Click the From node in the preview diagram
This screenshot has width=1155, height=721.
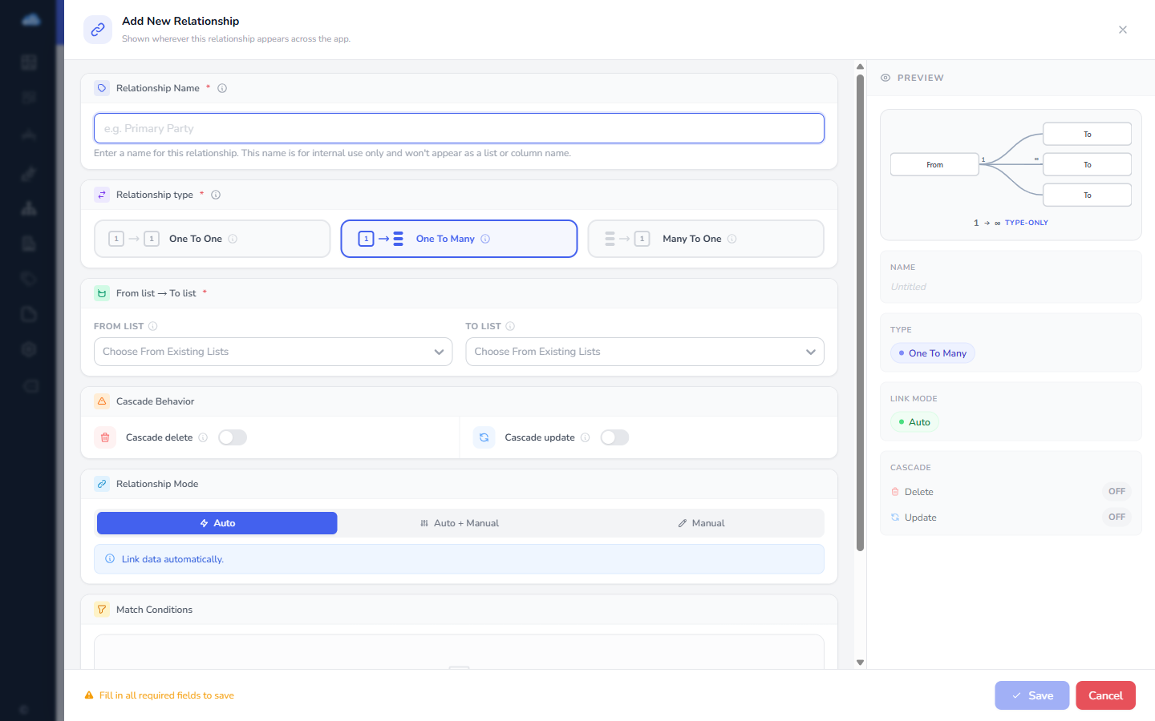pyautogui.click(x=935, y=164)
